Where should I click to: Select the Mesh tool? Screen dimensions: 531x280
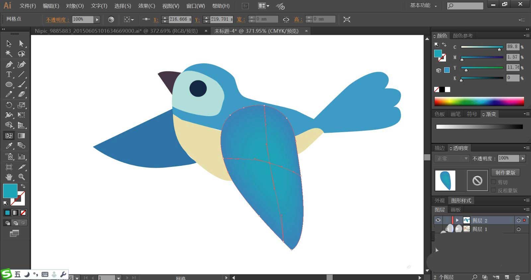point(9,135)
